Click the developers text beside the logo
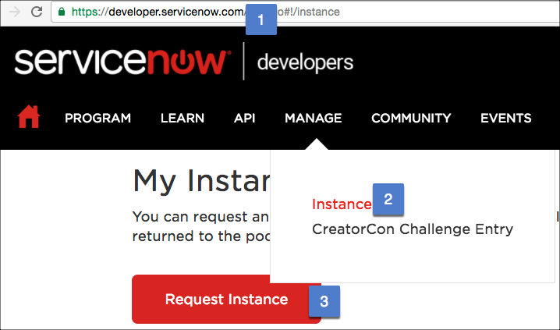Viewport: 560px width, 330px height. point(306,63)
